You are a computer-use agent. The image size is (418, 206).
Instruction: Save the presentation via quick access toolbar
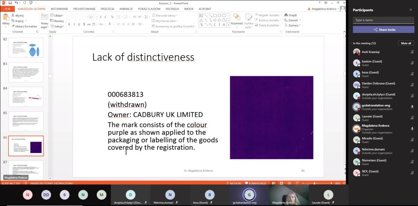click(10, 3)
